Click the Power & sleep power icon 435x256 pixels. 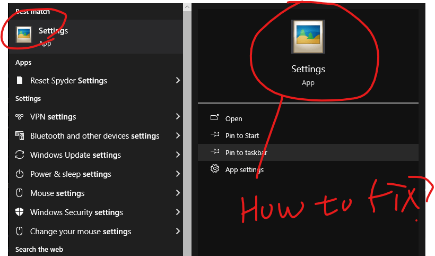tap(20, 174)
